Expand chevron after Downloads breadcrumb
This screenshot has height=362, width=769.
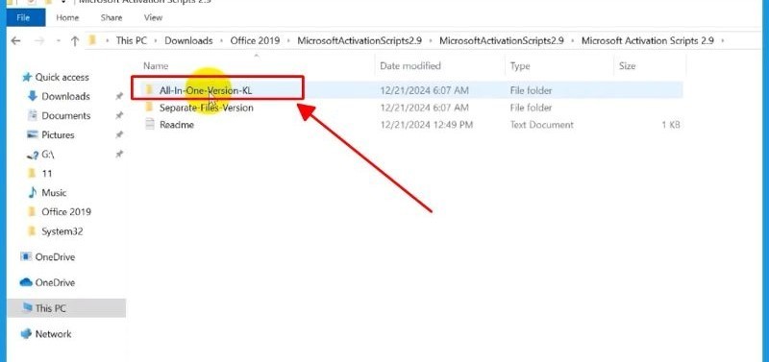[222, 41]
